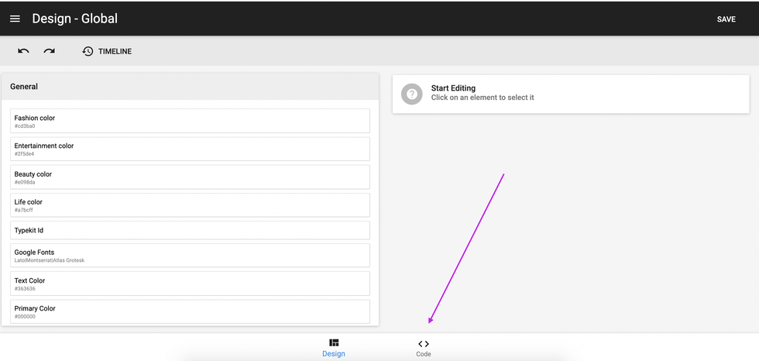Expand the General section header
This screenshot has height=361, width=759.
(x=190, y=87)
